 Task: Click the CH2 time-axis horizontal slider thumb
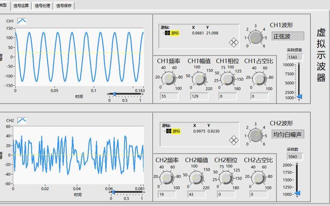(x=114, y=192)
